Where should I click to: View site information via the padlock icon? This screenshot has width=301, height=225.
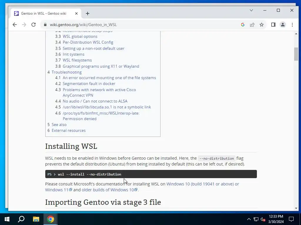coord(45,25)
